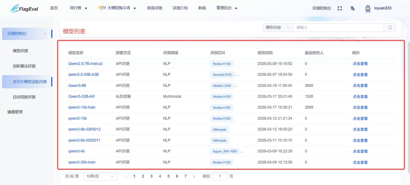Click 评测控制台 in the top bar
Image resolution: width=410 pixels, height=185 pixels.
coord(322,8)
